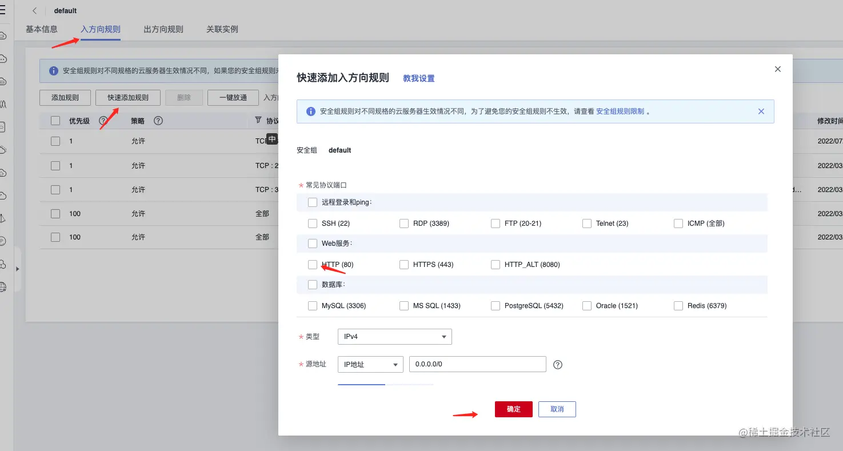This screenshot has height=451, width=843.
Task: Click the 添加规则 button
Action: pos(65,98)
